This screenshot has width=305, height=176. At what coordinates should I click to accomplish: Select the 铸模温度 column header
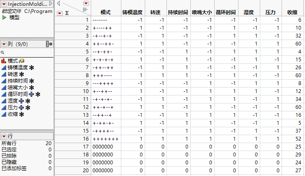click(133, 13)
